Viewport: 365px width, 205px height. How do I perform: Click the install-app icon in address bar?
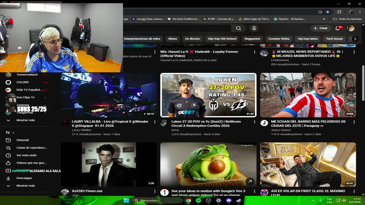point(320,12)
